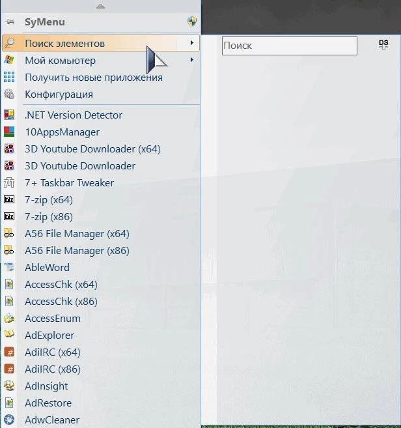Run AccessChk (x86)
Screen dimensions: 401x428
[101, 301]
